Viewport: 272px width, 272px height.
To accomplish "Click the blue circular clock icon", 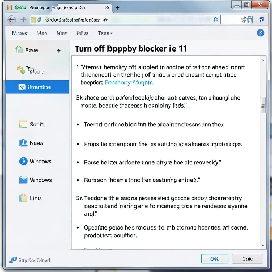I will (x=23, y=161).
